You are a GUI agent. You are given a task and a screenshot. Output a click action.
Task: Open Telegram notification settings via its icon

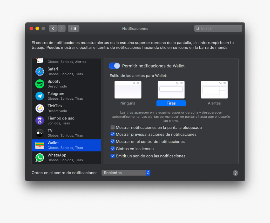[x=40, y=96]
